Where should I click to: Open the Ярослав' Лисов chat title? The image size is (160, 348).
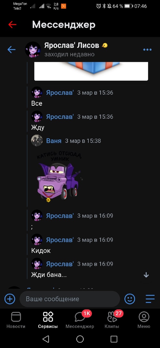click(x=72, y=45)
